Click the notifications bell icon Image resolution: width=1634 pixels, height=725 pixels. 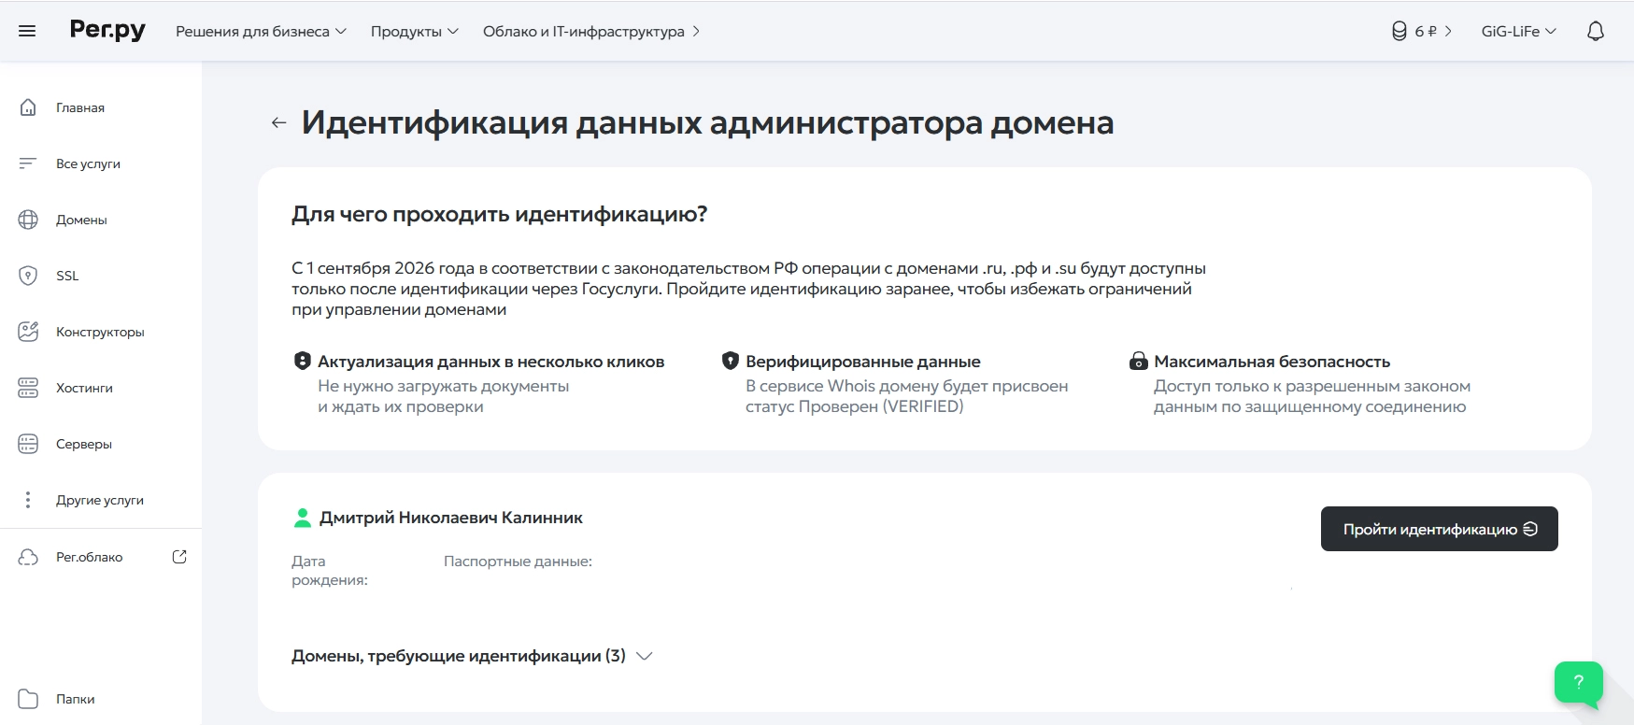1596,31
